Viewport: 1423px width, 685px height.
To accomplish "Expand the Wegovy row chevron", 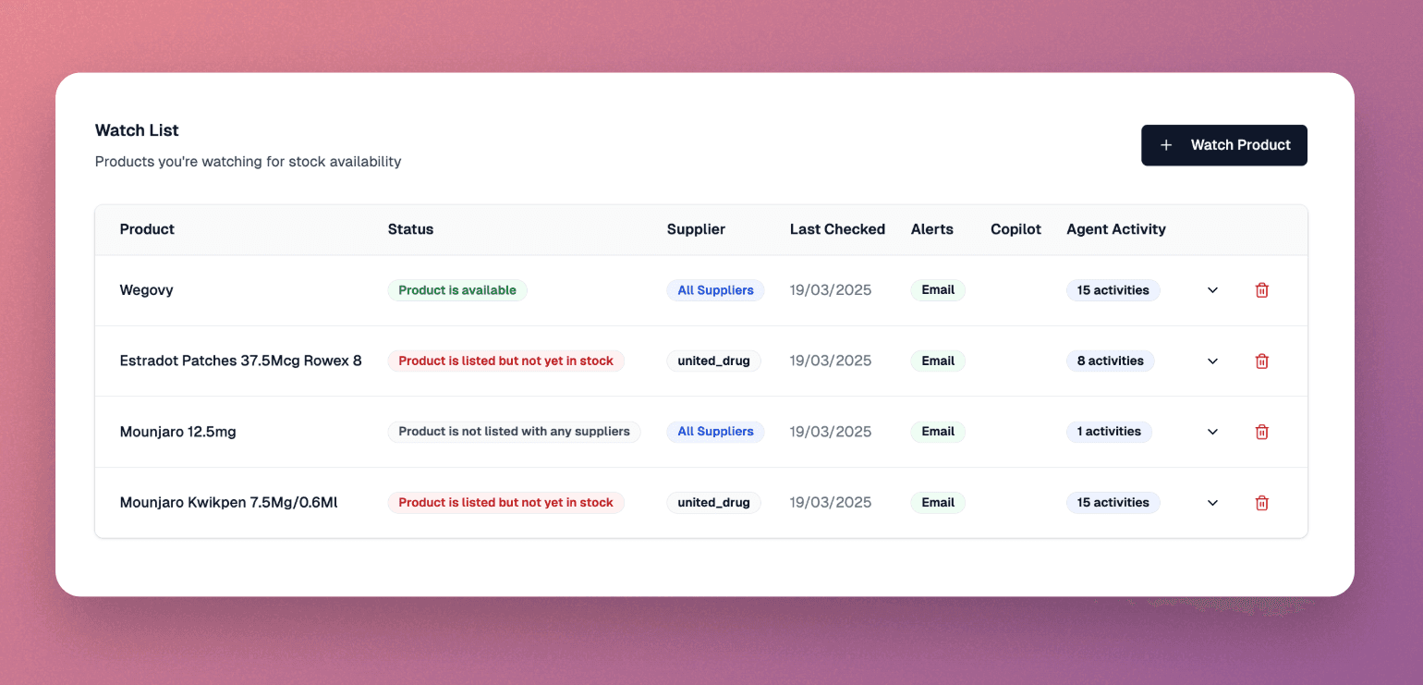I will [1213, 290].
